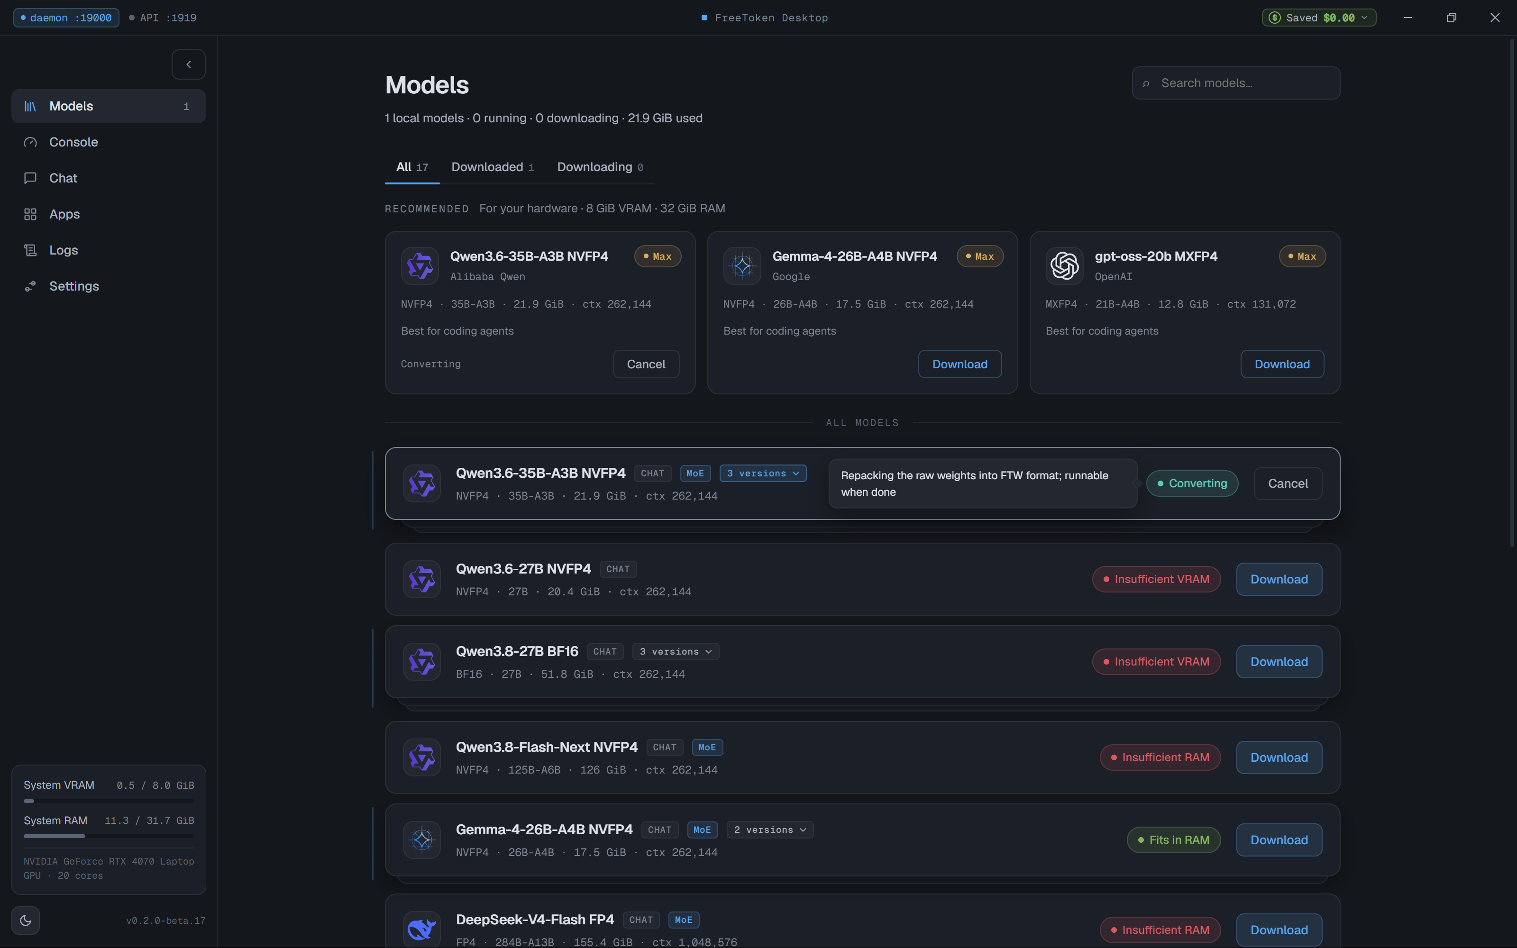Expand 3 versions dropdown for Qwen3.8-27B BF16
The width and height of the screenshot is (1517, 948).
tap(676, 651)
